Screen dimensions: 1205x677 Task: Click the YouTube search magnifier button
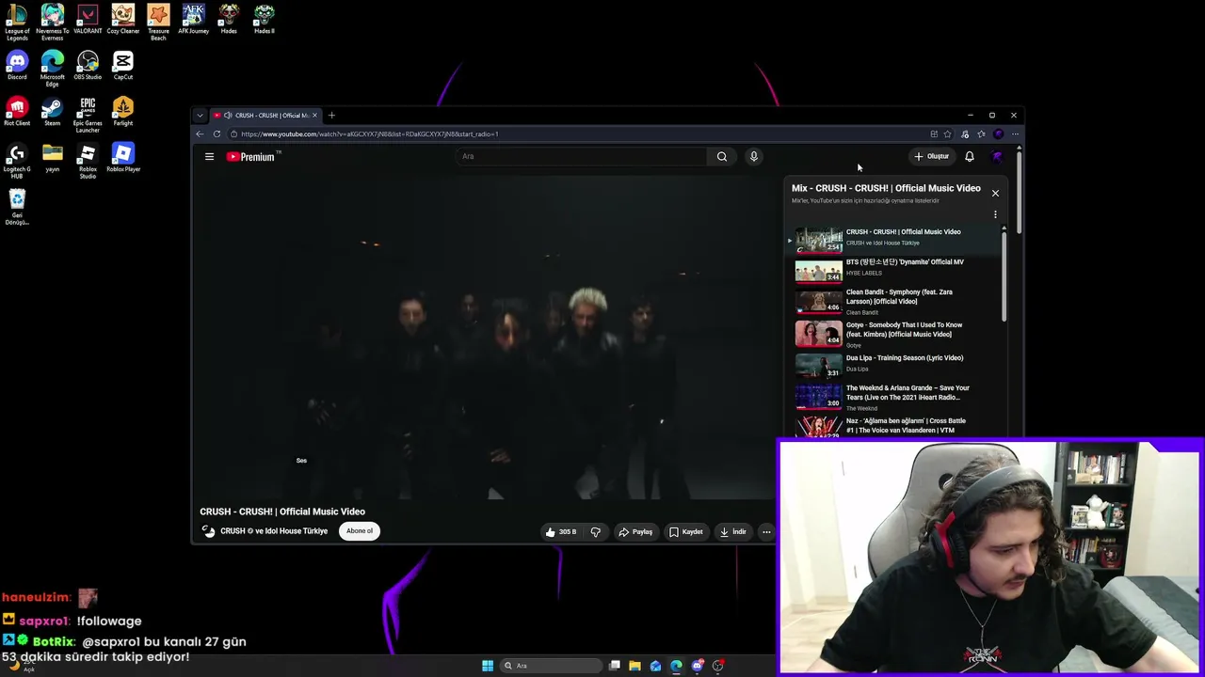[x=722, y=157]
